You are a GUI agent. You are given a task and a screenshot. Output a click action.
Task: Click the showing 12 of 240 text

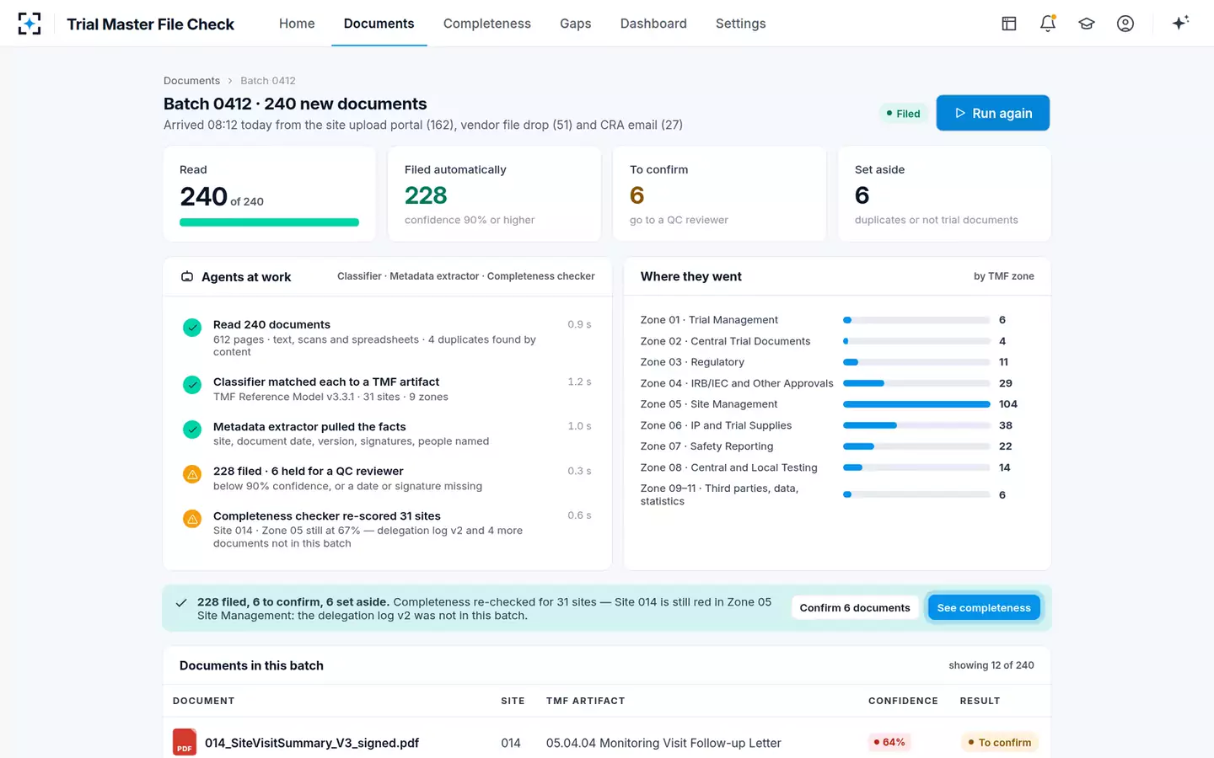[991, 665]
